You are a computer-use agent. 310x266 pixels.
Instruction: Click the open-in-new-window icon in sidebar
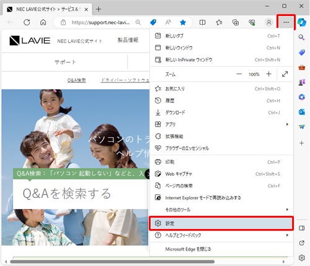point(302,243)
